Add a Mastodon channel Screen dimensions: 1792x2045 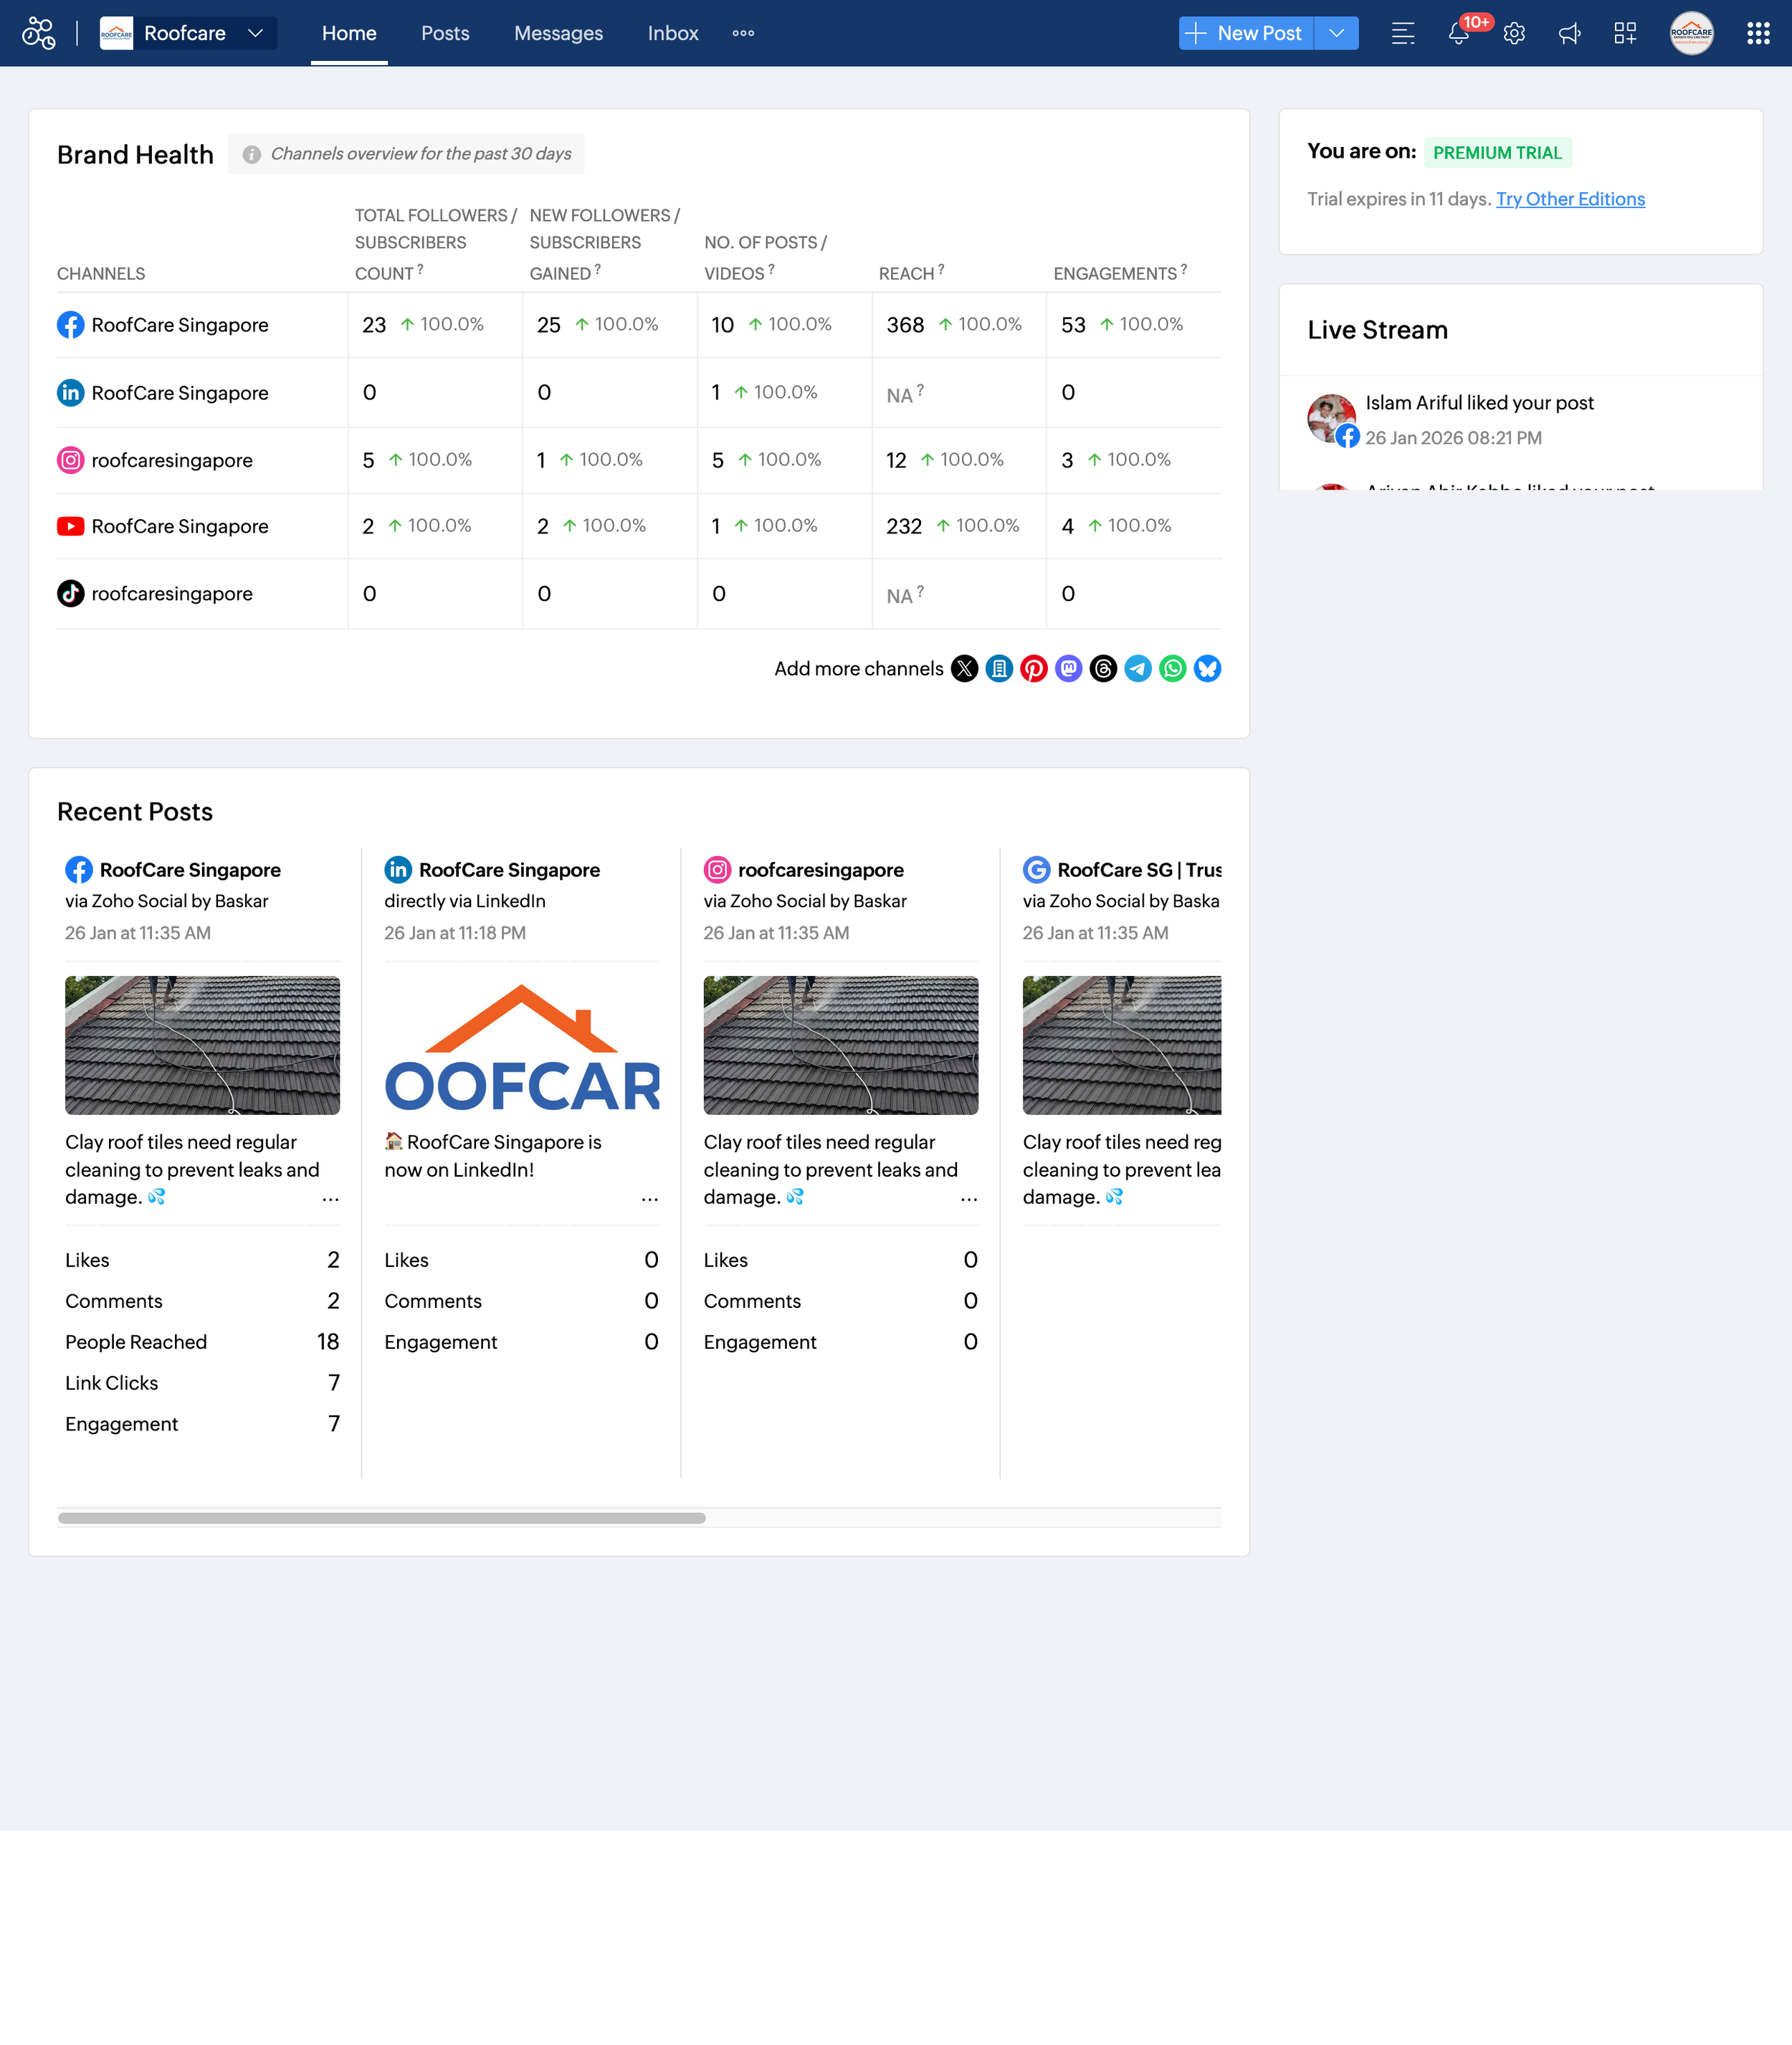point(1068,668)
